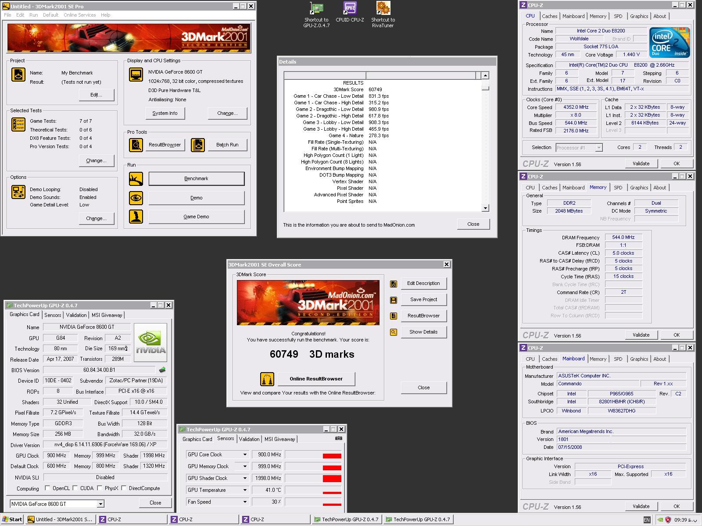Click the Selected Tests checklist icon
Screen dimensions: 702x526
[18, 124]
